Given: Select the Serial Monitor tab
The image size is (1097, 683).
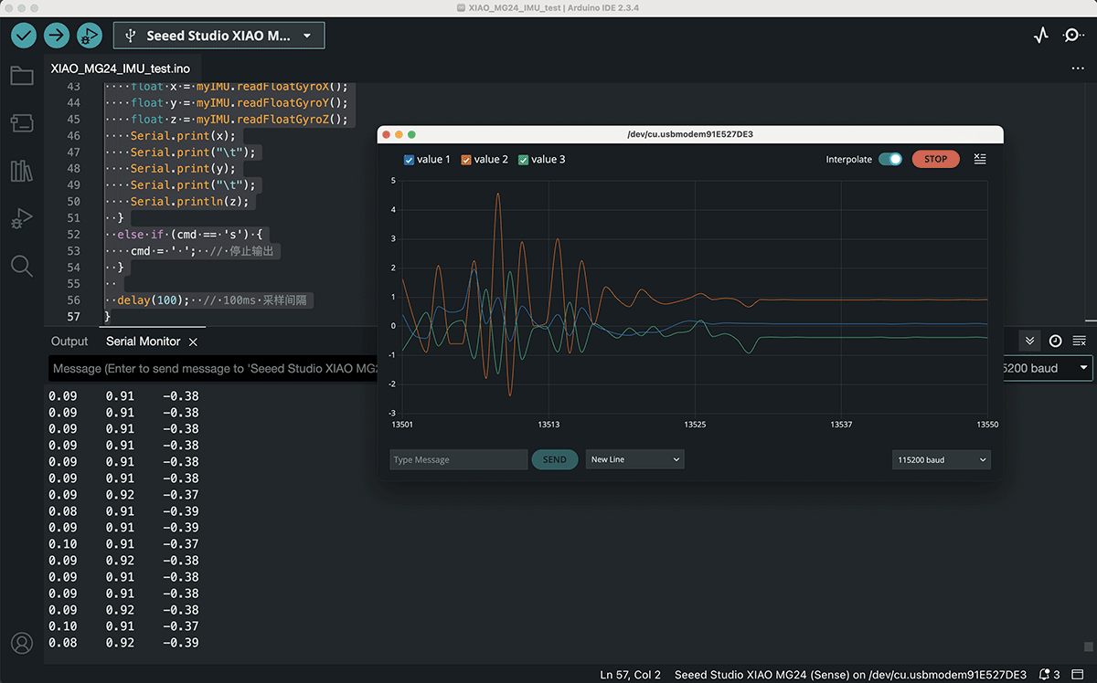Looking at the screenshot, I should [x=143, y=341].
